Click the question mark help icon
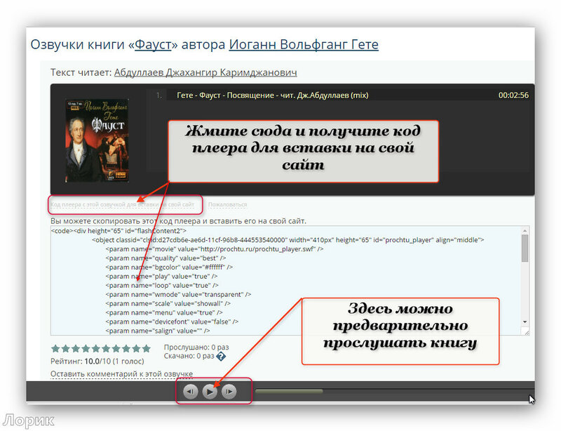The width and height of the screenshot is (561, 431). (x=221, y=357)
